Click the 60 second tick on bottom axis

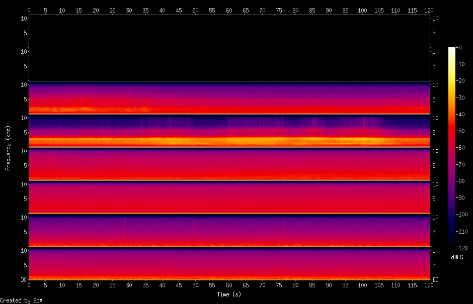tap(229, 285)
